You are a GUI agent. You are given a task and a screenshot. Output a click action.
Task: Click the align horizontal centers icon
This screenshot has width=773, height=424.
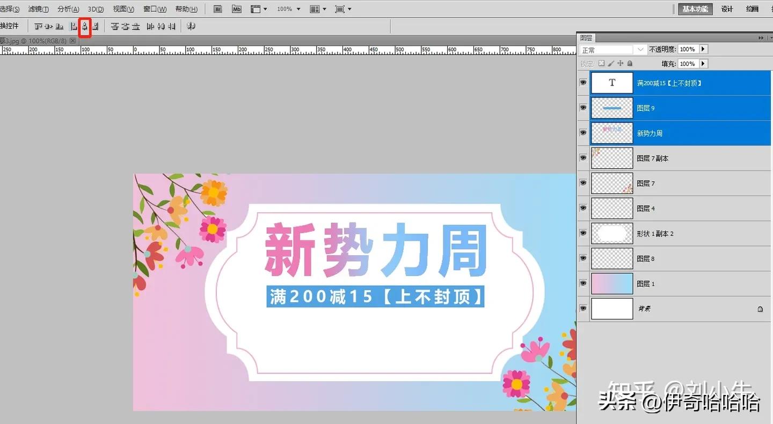tap(84, 26)
